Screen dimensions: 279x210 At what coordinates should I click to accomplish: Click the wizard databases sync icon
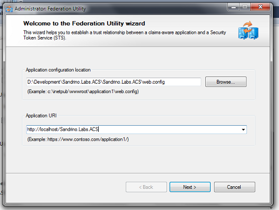click(248, 30)
